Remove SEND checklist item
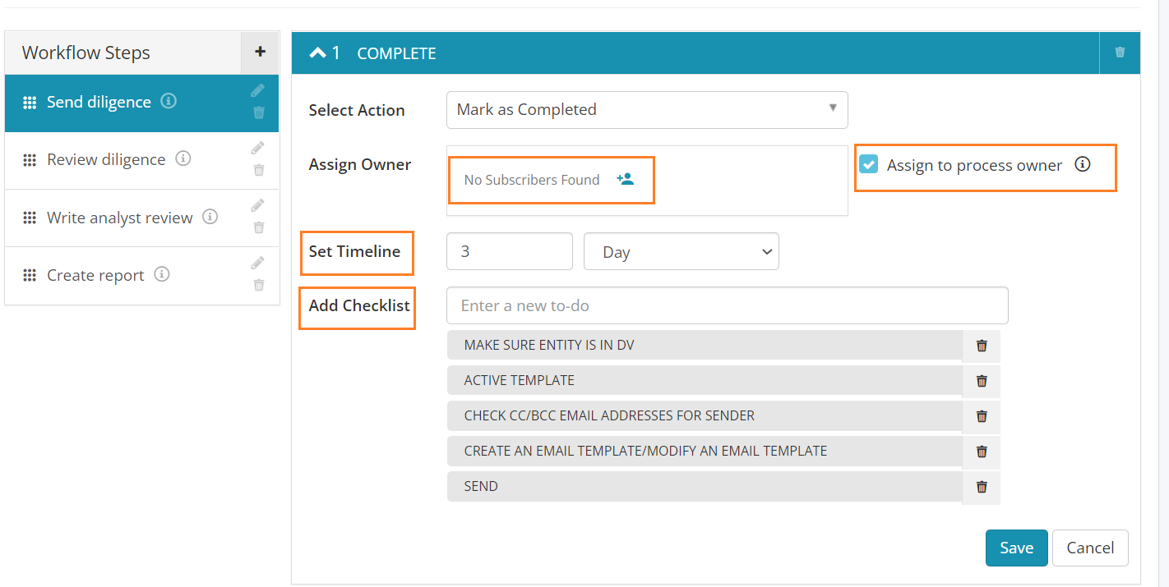This screenshot has height=587, width=1169. [982, 487]
